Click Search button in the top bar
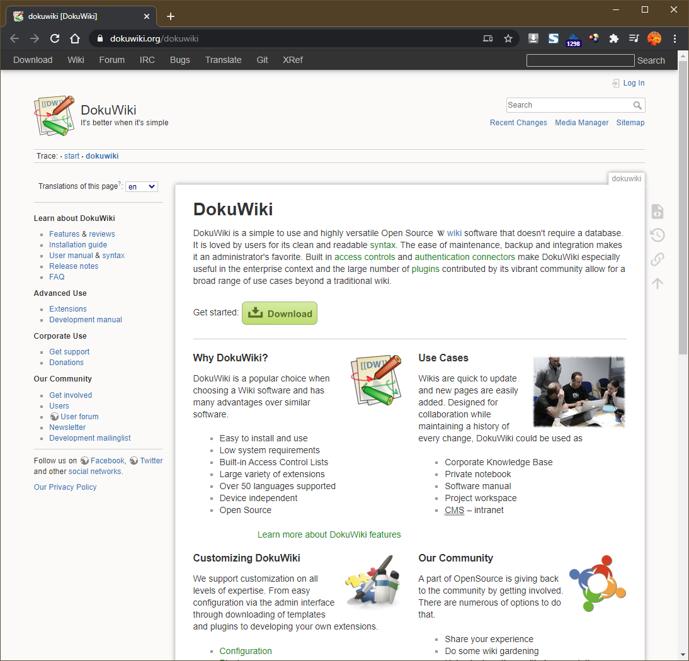689x661 pixels. coord(651,60)
